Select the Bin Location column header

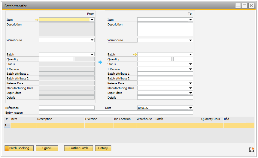(x=122, y=119)
